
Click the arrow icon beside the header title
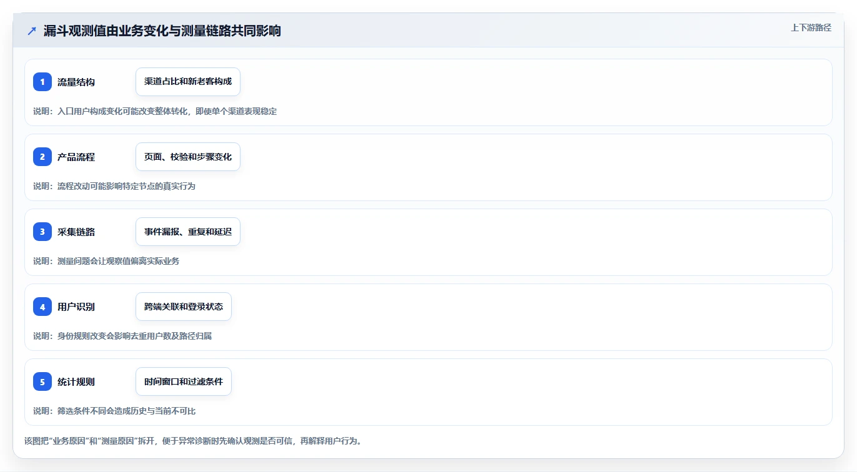[32, 31]
